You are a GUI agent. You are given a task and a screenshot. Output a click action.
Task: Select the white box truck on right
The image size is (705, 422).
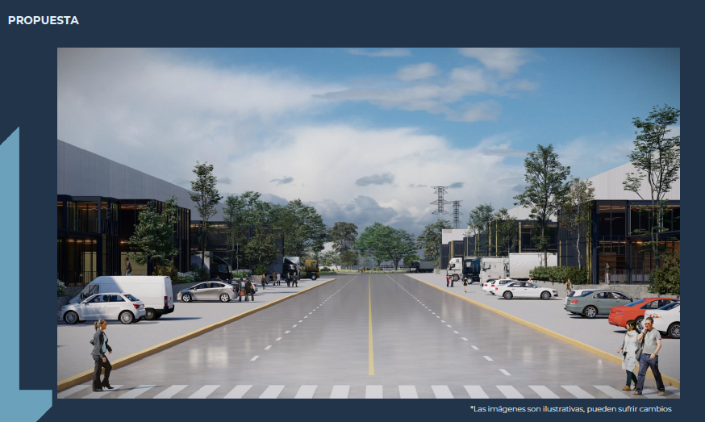tap(524, 265)
